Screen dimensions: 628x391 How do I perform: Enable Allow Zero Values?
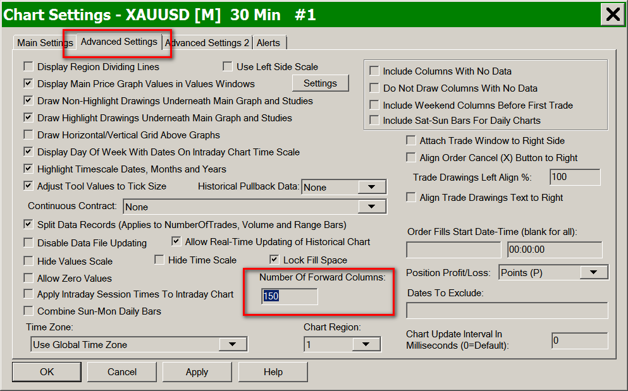(28, 278)
